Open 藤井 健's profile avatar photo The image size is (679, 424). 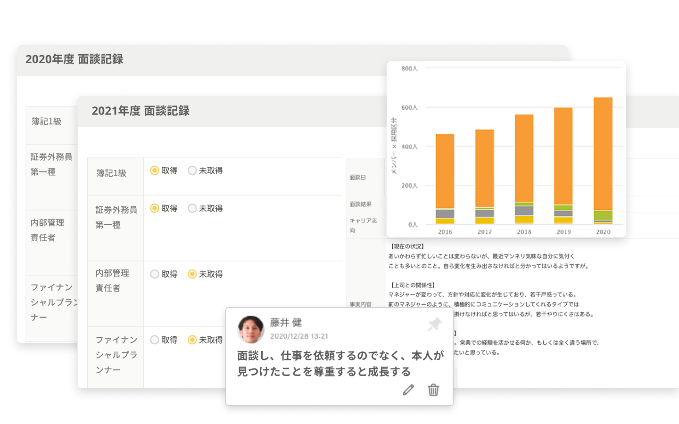(251, 329)
